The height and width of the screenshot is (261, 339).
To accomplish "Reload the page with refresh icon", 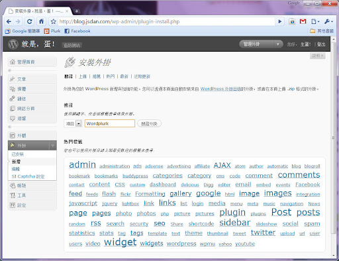I will [29, 22].
